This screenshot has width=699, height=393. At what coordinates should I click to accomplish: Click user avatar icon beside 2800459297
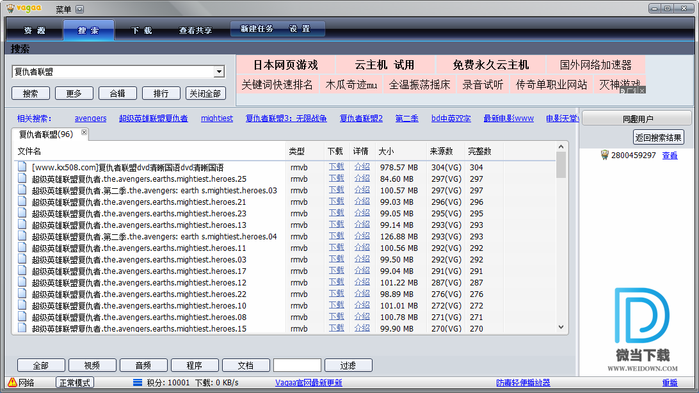tap(604, 155)
